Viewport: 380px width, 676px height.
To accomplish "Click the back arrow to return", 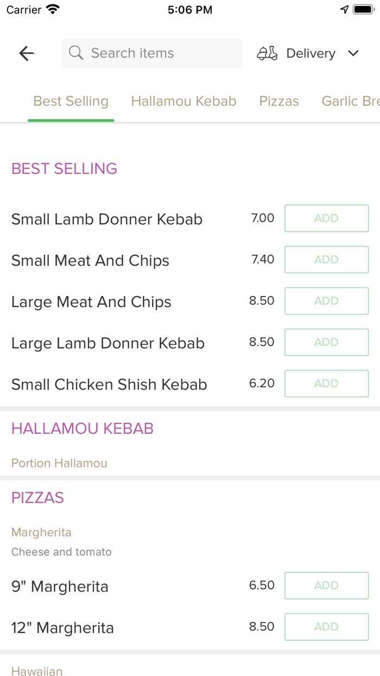I will 26,53.
